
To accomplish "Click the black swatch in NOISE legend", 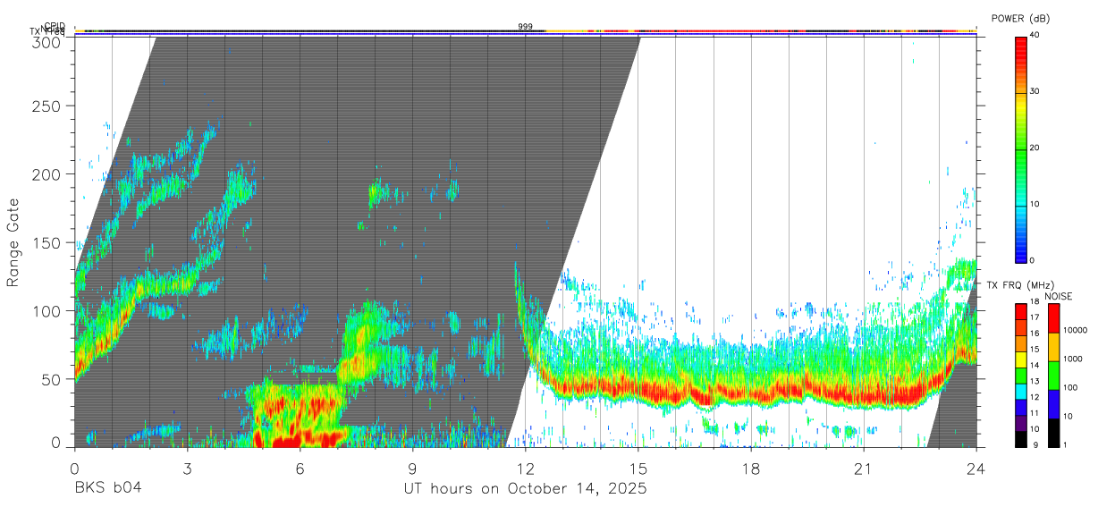I will [1052, 433].
